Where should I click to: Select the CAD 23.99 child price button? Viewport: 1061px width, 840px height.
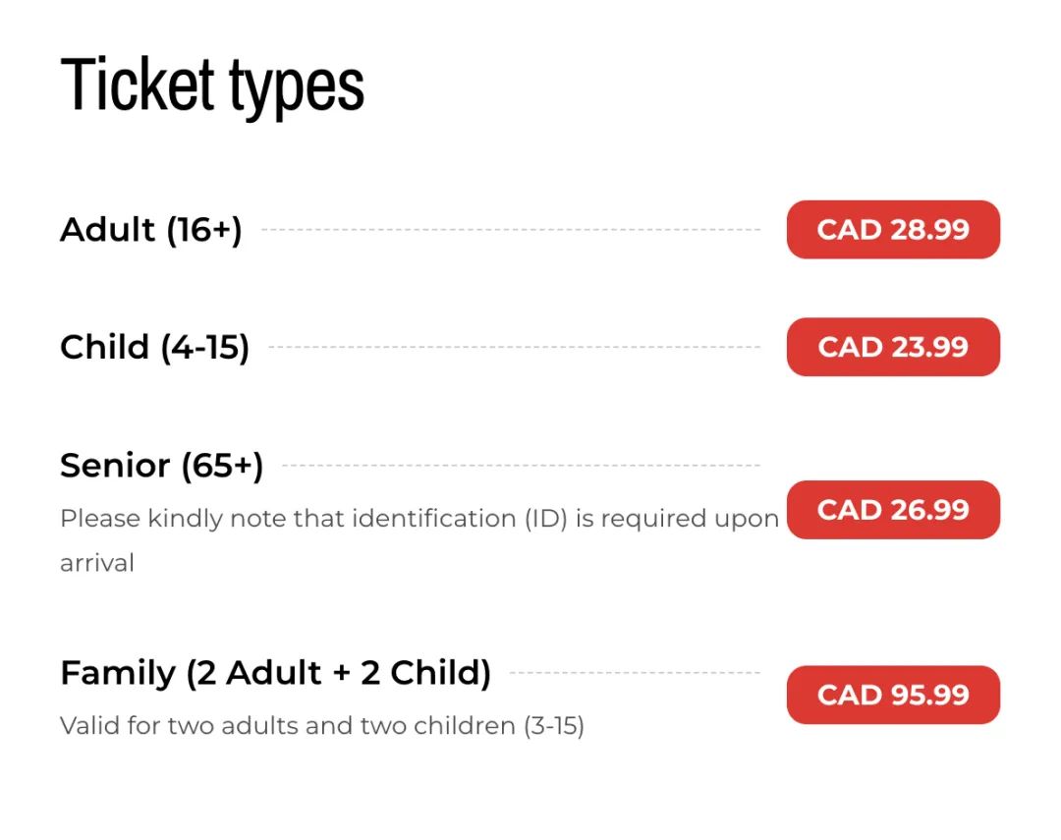(x=892, y=347)
